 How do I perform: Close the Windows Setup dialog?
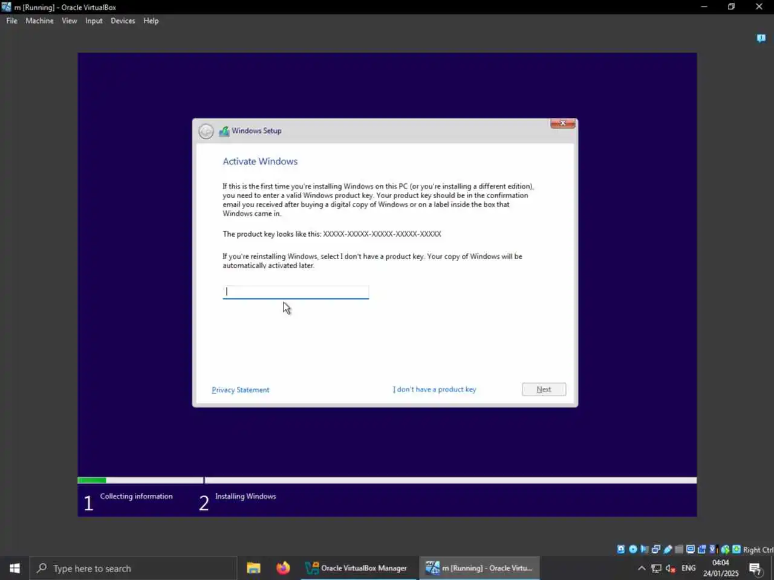(x=563, y=123)
